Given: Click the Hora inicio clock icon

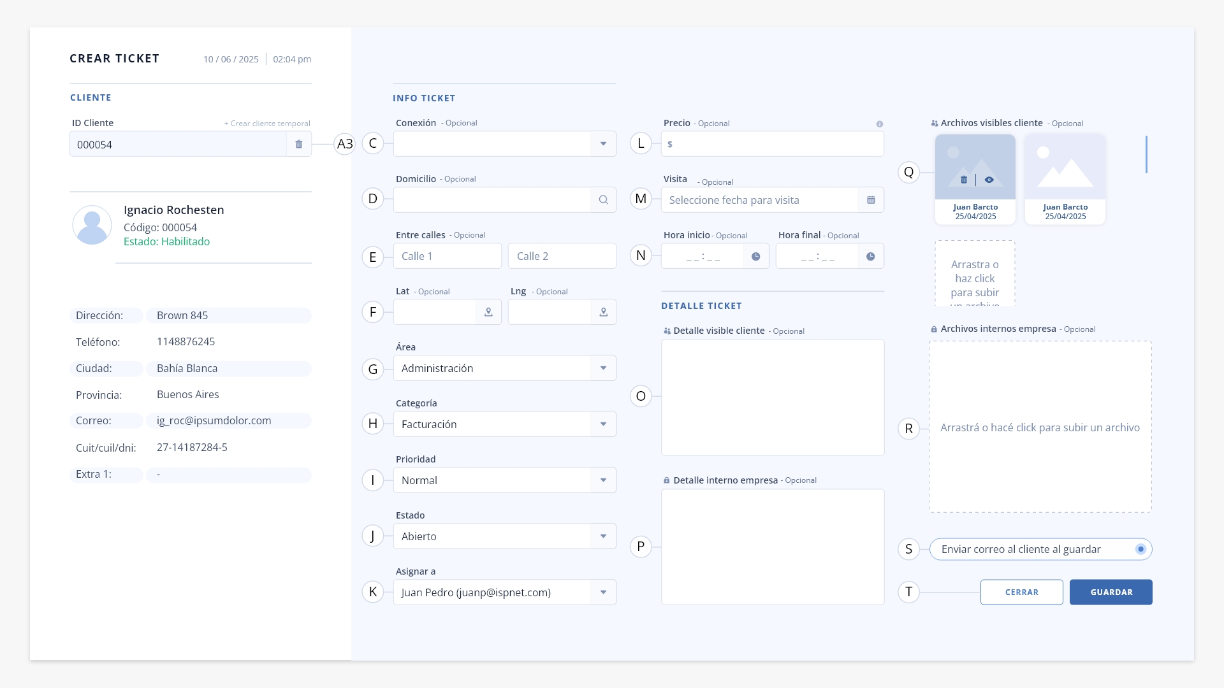Looking at the screenshot, I should click(x=755, y=256).
